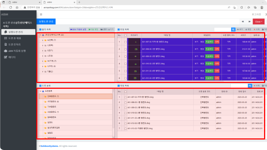The height and width of the screenshot is (150, 267).
Task: Open the red Close dropdown button
Action: point(258,22)
